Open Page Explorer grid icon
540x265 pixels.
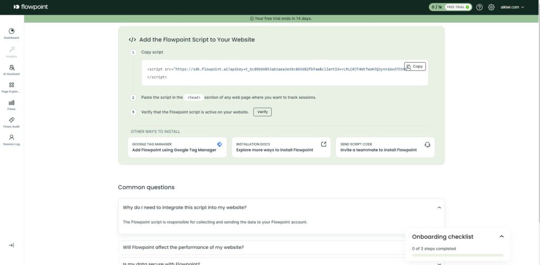click(x=12, y=85)
